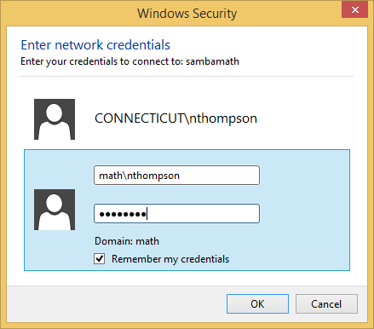
Task: Place the cursor after the last password dot
Action: 147,214
